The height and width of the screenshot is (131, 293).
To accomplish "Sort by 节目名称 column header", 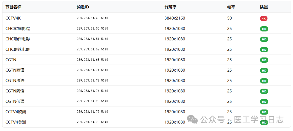I will [13, 7].
